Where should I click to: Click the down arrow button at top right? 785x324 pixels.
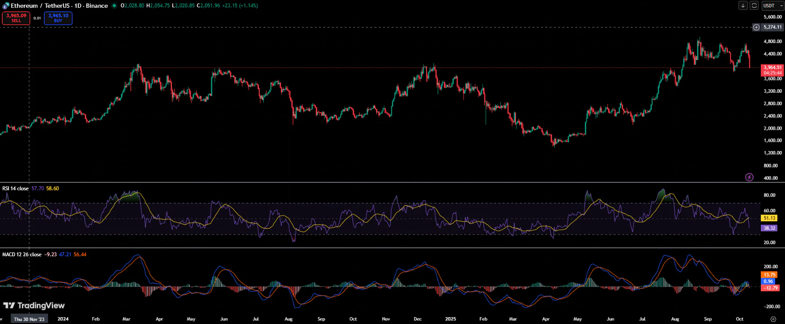[743, 6]
